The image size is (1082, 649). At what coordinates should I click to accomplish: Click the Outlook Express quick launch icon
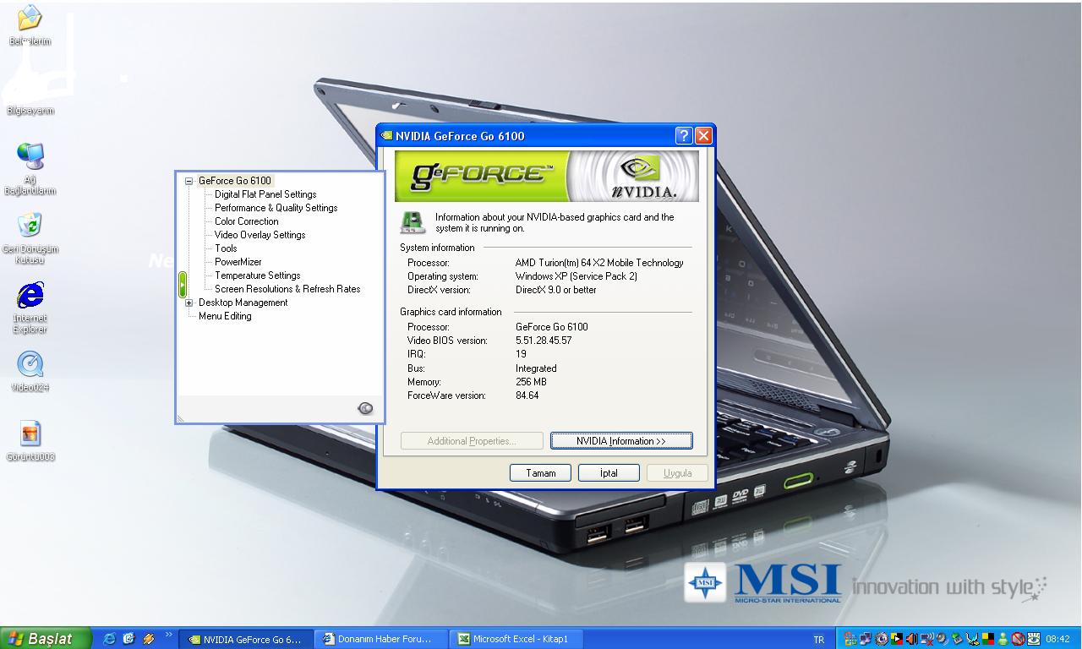(x=128, y=639)
